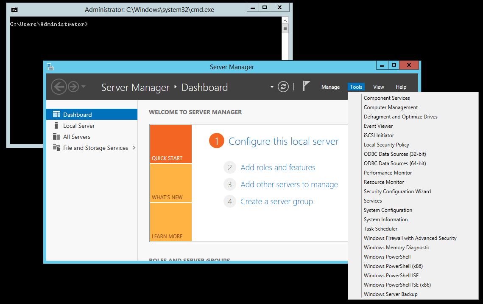Click the cmd.exe window title bar icon
The width and height of the screenshot is (483, 304).
click(14, 10)
